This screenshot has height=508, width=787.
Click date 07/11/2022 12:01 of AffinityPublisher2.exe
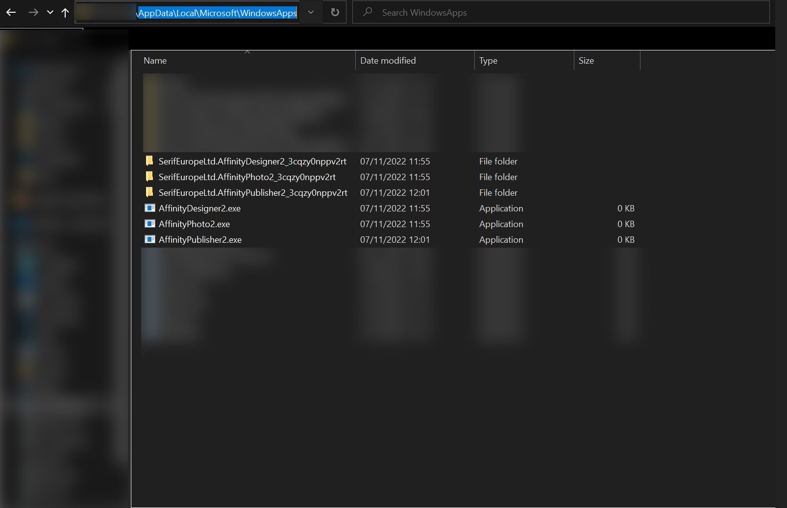coord(395,239)
